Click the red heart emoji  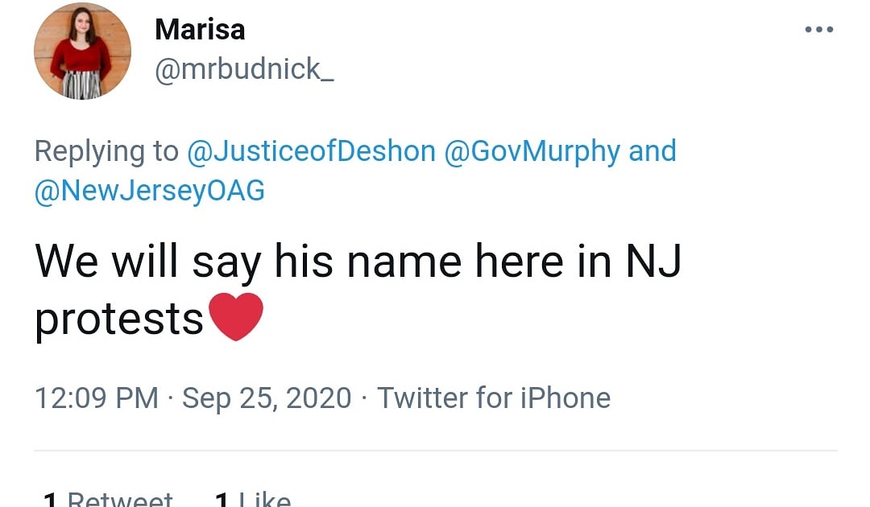point(235,317)
